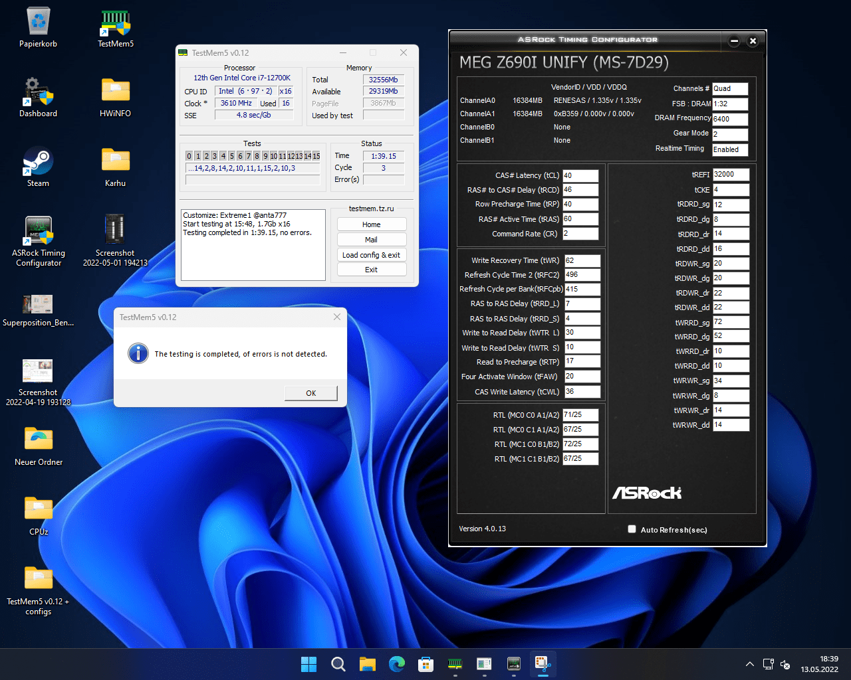Show hidden tray icons chevron
The image size is (851, 680).
750,664
